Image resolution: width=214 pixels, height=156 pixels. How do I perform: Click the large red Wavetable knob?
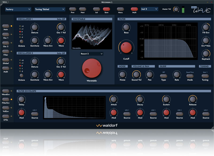click(91, 68)
